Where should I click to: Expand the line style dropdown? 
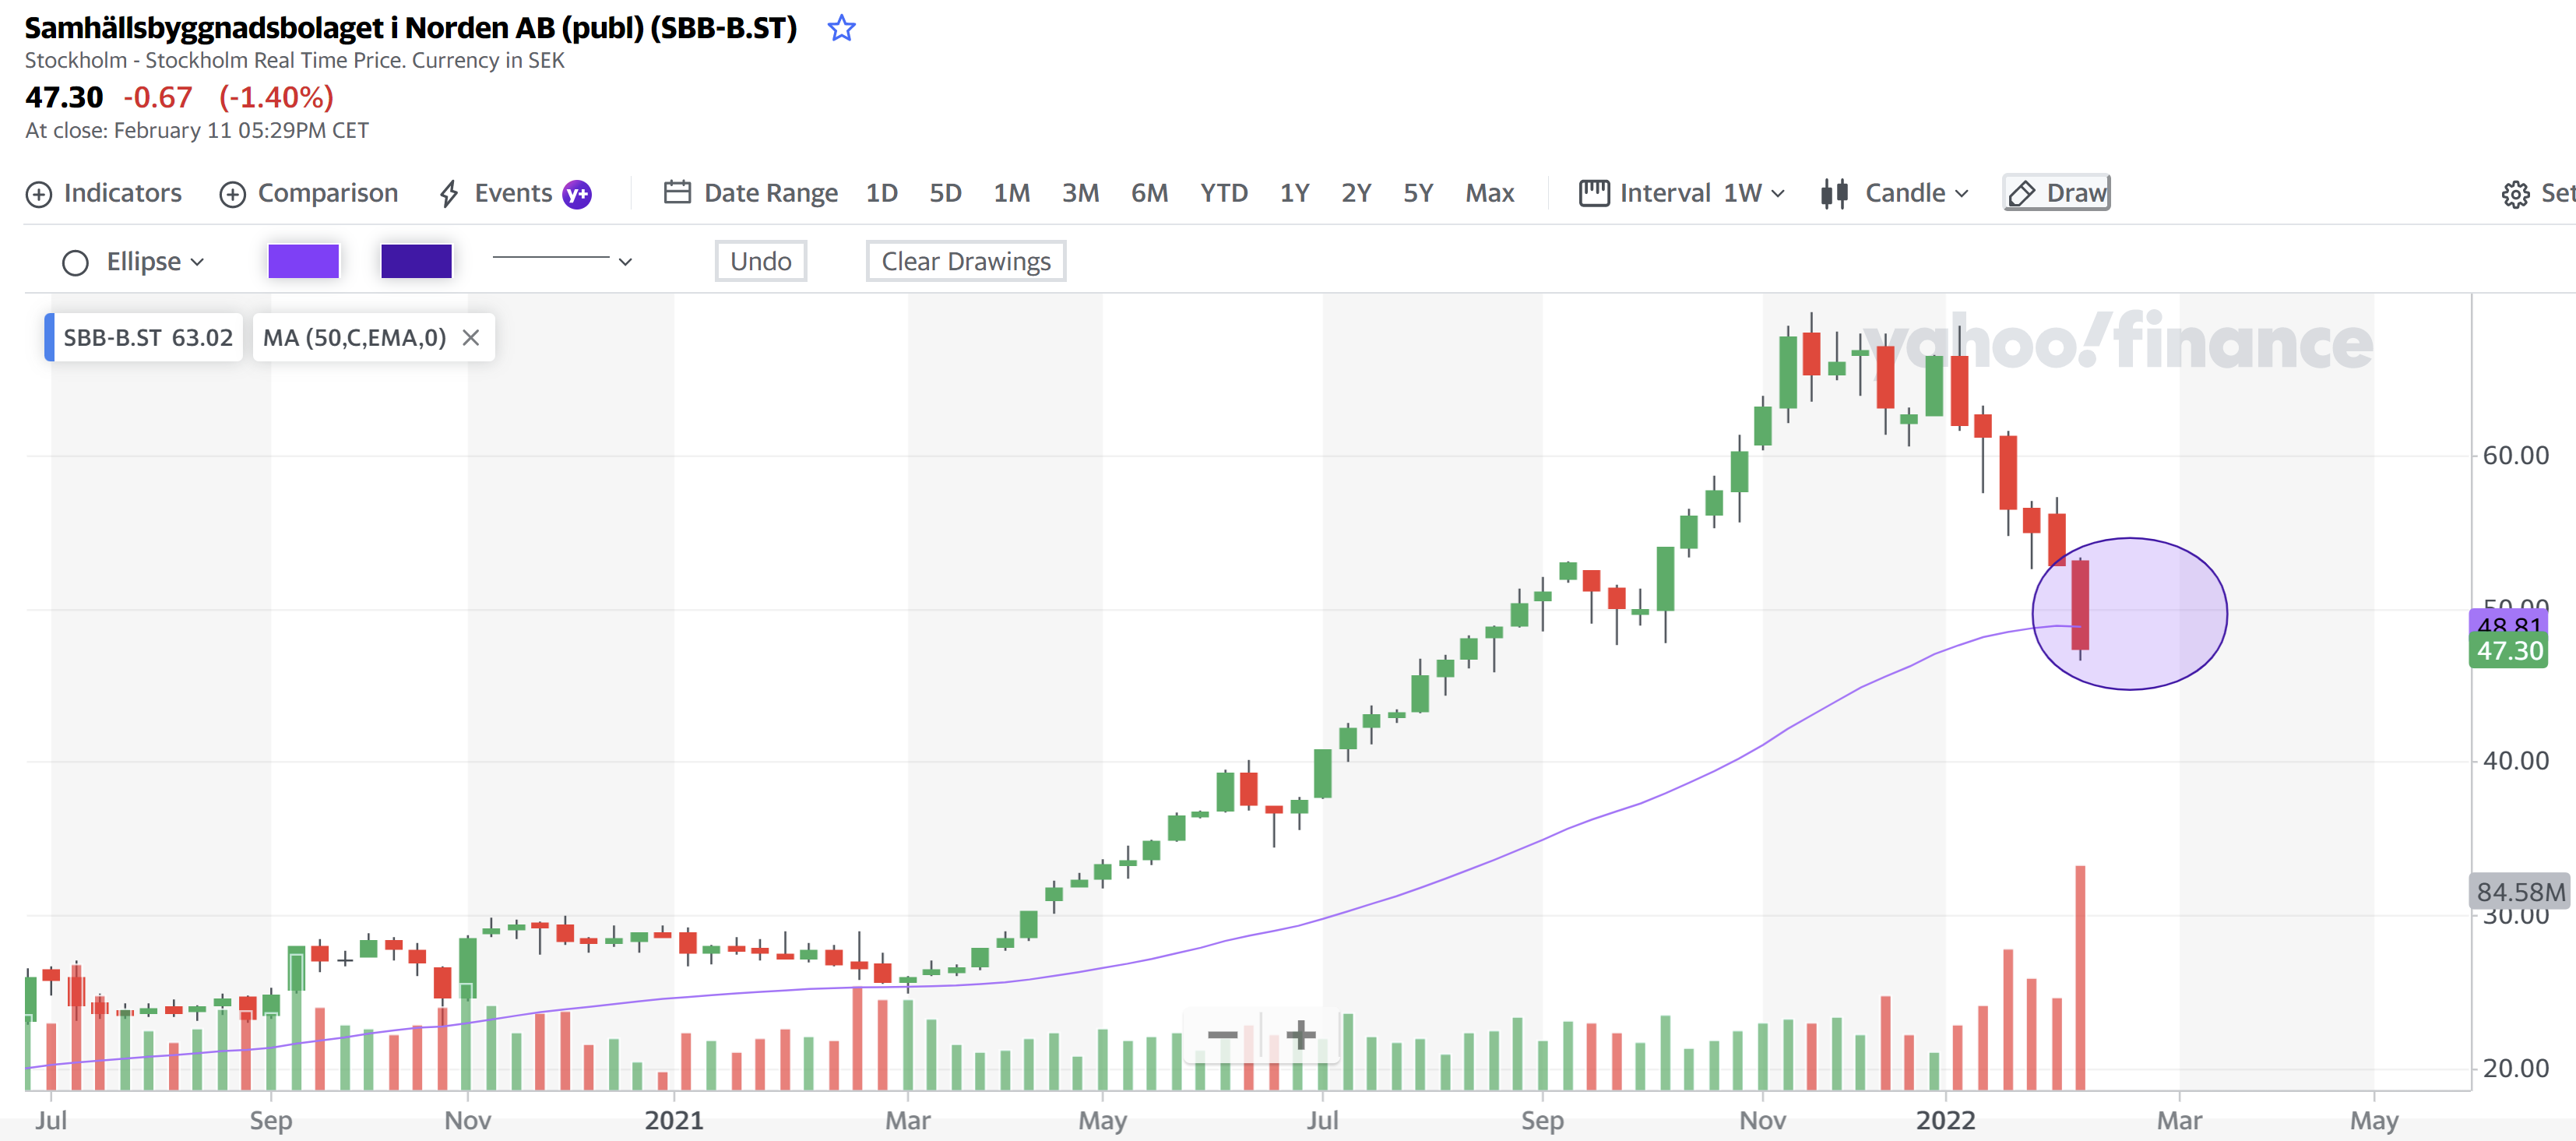(562, 261)
